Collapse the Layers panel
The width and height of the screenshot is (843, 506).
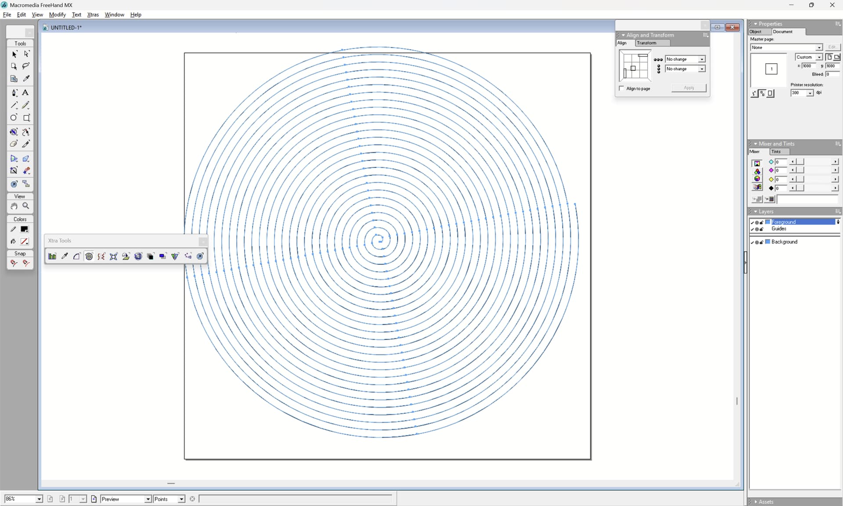coord(756,212)
